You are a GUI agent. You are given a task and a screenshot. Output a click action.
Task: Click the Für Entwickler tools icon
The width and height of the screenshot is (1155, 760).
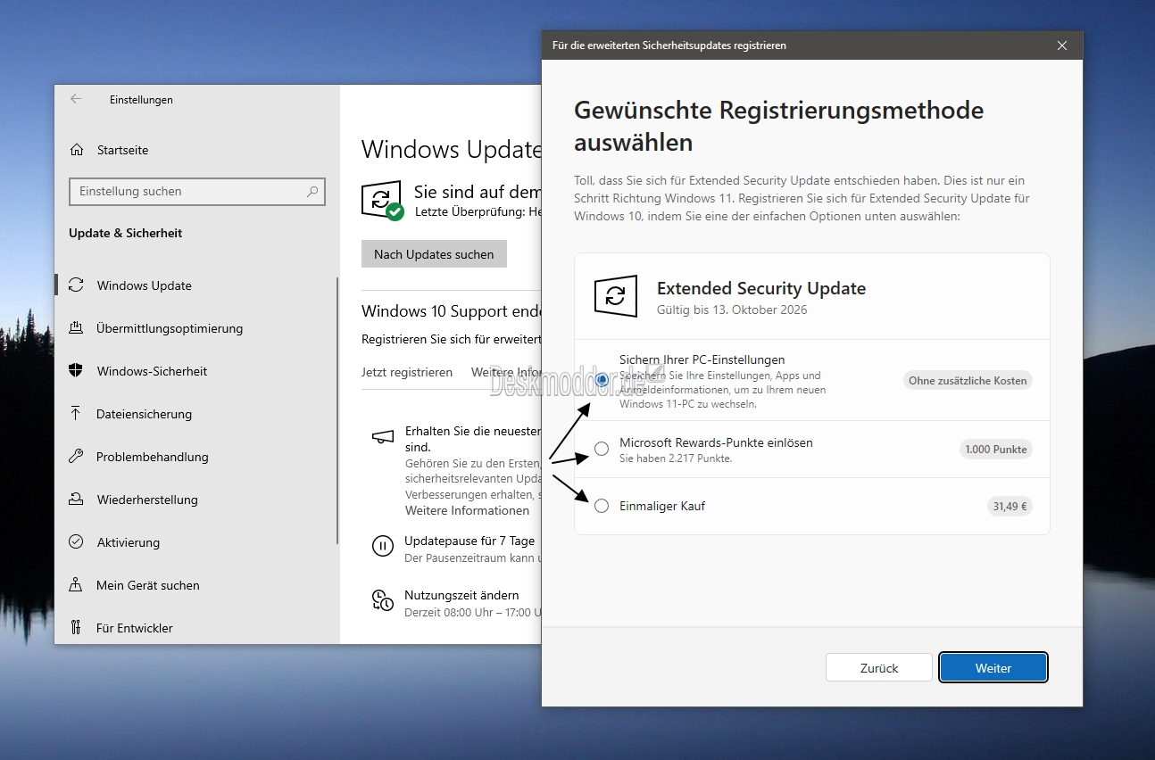tap(76, 628)
